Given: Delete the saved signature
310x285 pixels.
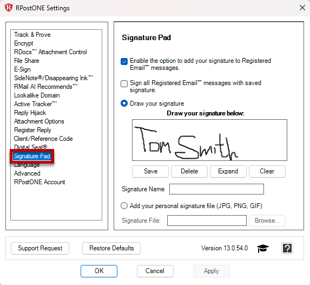Looking at the screenshot, I should [189, 171].
